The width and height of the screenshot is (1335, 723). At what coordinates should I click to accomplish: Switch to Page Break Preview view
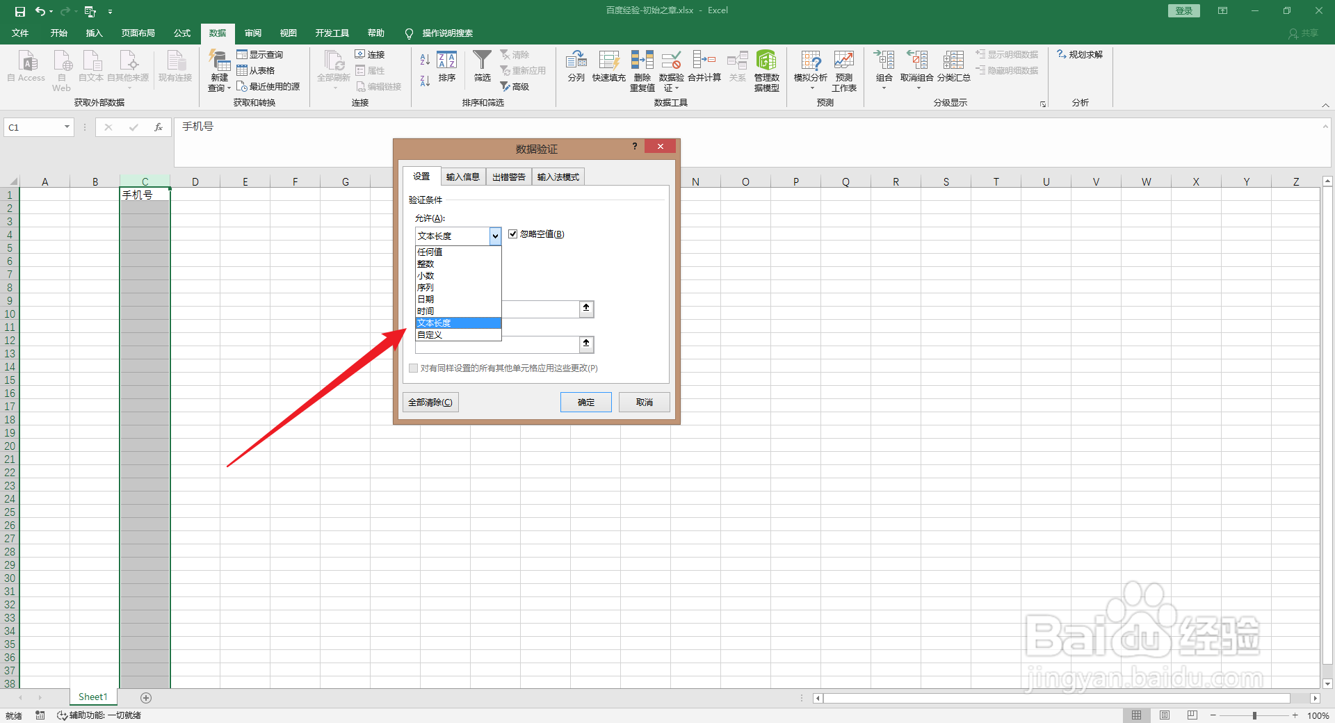click(1192, 715)
